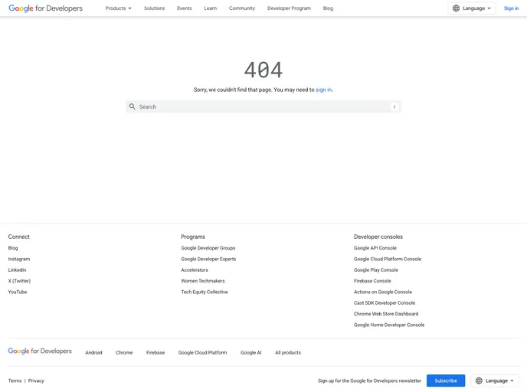Click the Subscribe button
The image size is (527, 392).
[x=446, y=381]
